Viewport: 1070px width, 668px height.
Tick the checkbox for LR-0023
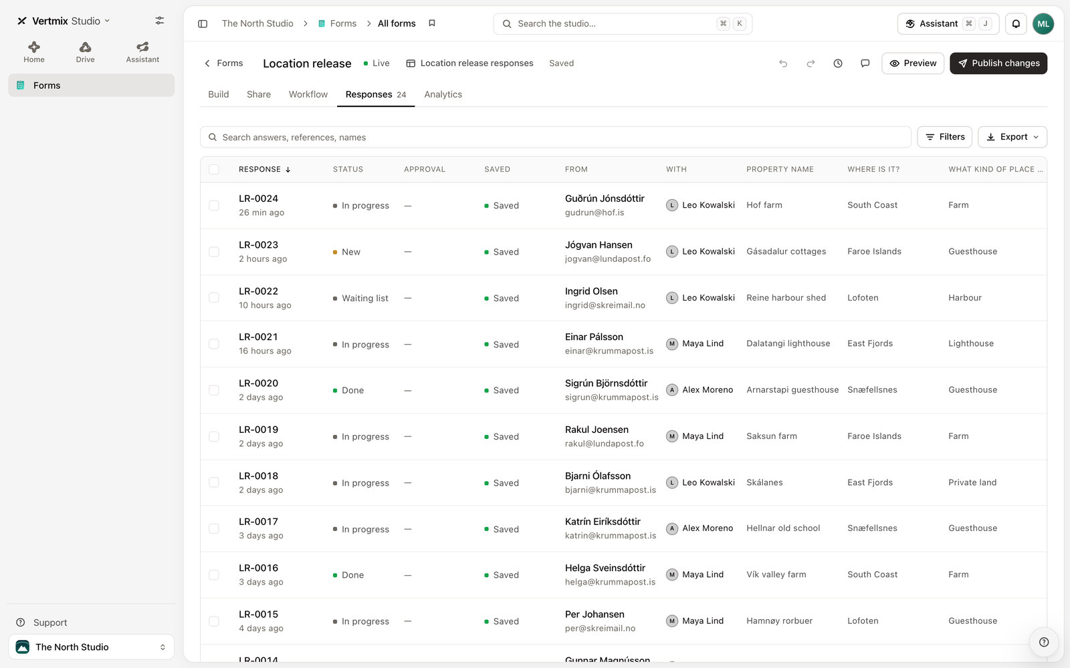[214, 252]
